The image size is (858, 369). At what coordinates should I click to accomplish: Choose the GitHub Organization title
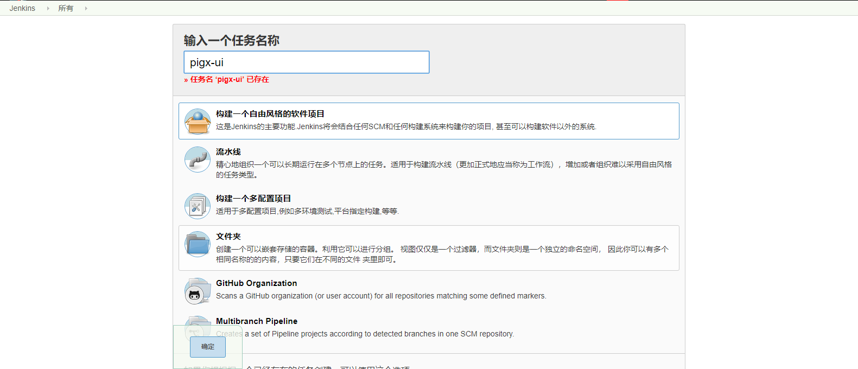[257, 283]
